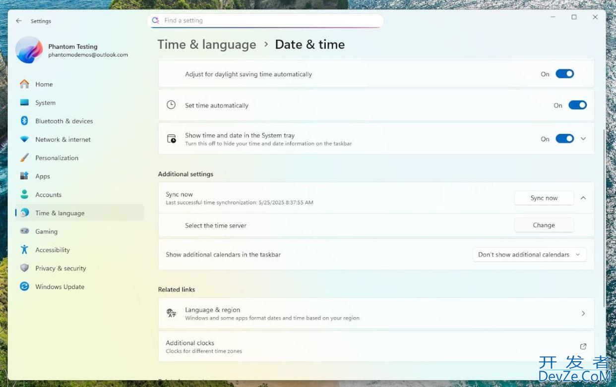Open Accounts settings section

click(x=48, y=195)
